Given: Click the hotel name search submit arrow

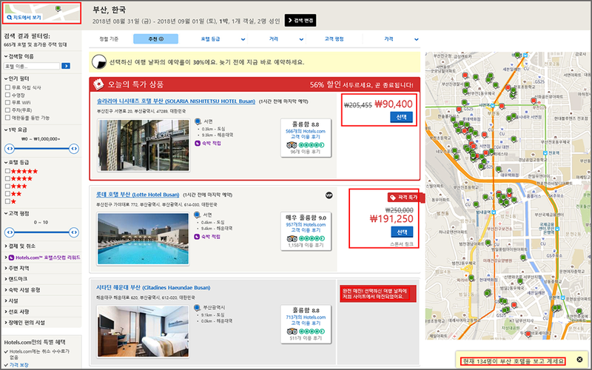Looking at the screenshot, I should click(x=66, y=66).
